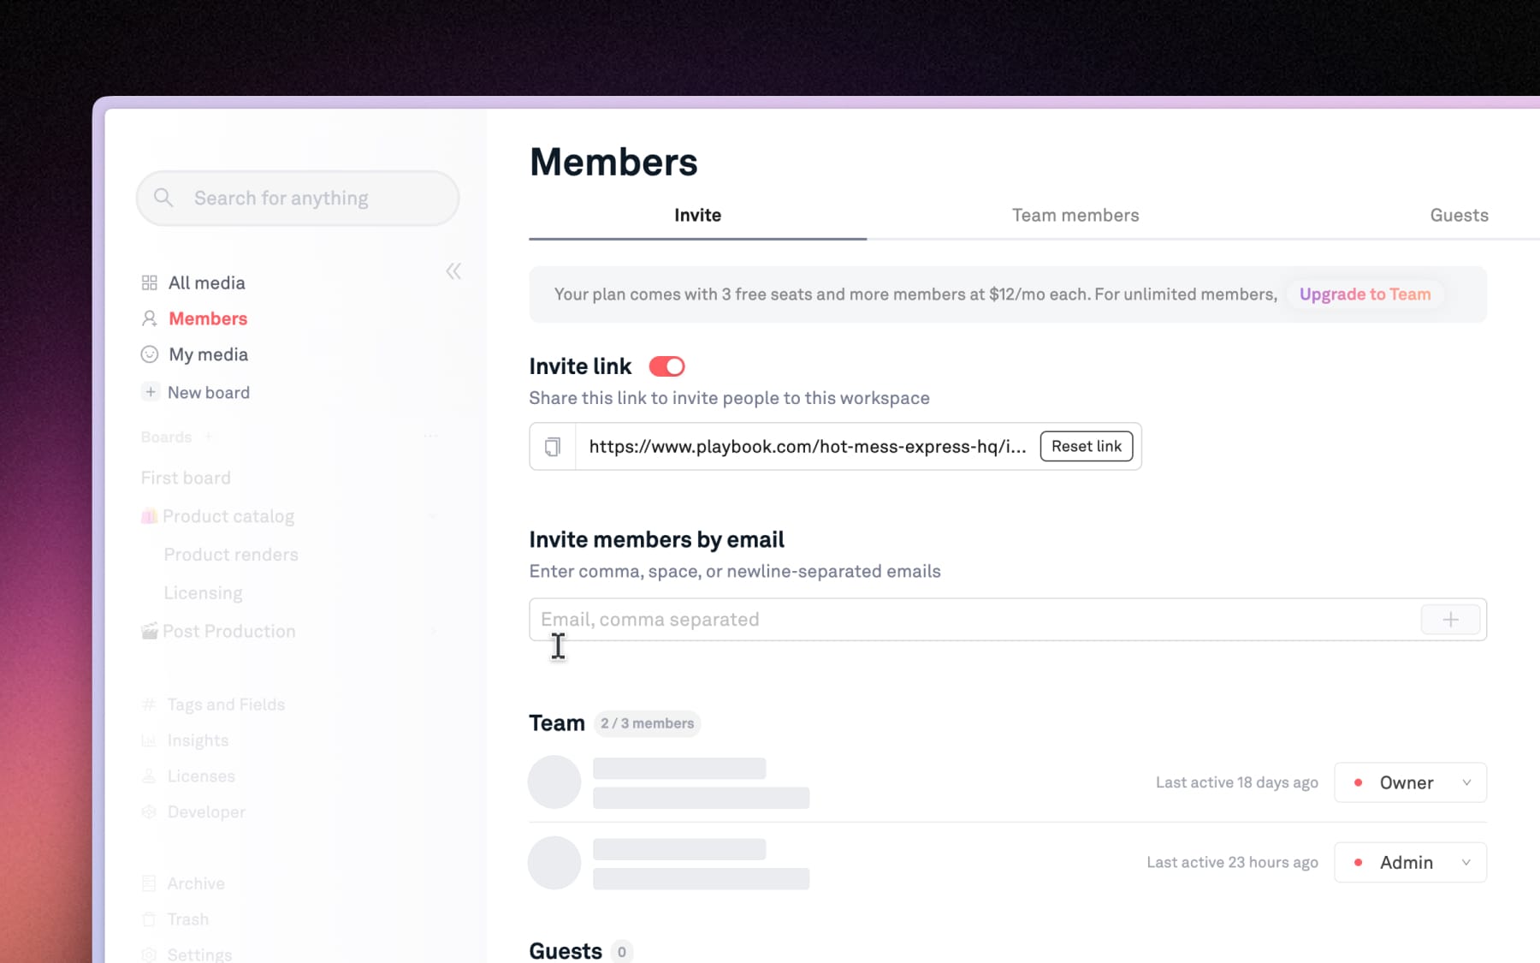Viewport: 1540px width, 963px height.
Task: Click the All media grid icon
Action: click(x=150, y=282)
